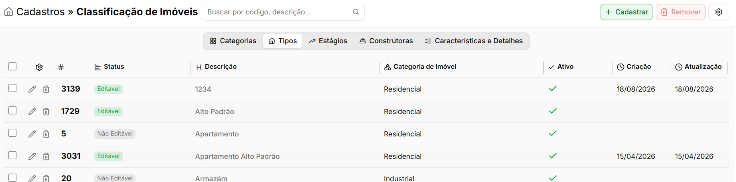Screen dimensions: 736x182
Task: Check the box for row 3031
Action: [12, 155]
